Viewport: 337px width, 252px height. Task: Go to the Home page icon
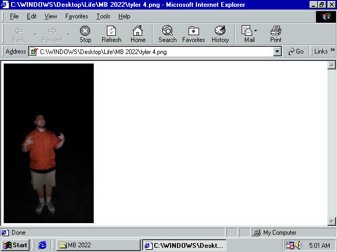pyautogui.click(x=138, y=34)
